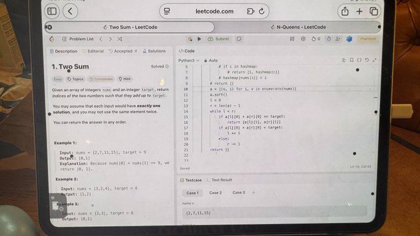
Task: Go to the previous problem arrow
Action: click(x=101, y=39)
